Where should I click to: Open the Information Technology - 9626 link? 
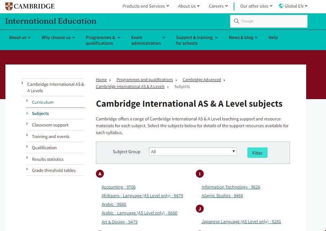230,187
